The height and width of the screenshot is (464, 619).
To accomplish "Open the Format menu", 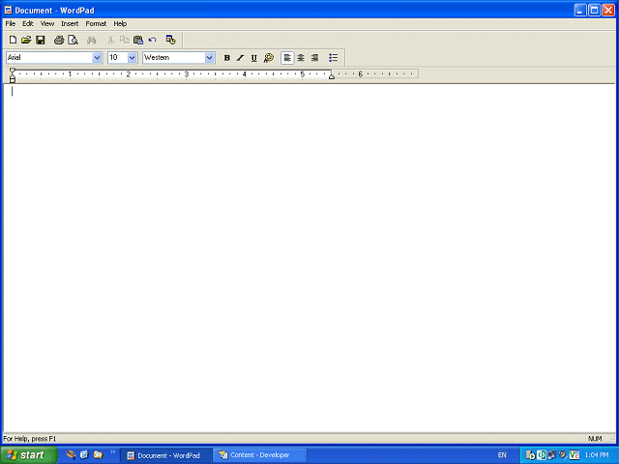I will pos(96,23).
